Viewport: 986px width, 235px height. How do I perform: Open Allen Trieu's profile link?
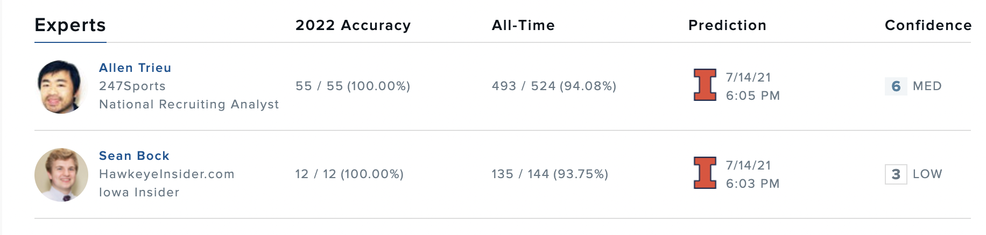click(135, 68)
